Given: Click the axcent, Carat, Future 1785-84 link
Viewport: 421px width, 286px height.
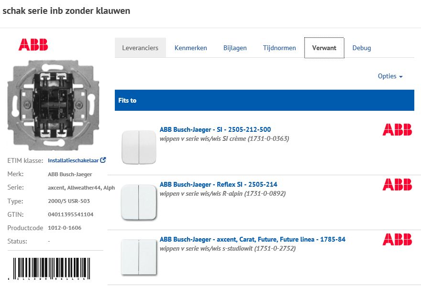Looking at the screenshot, I should [x=253, y=239].
